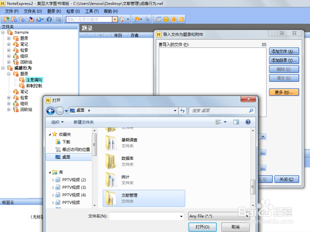Select the 抑制控制 folder in the tree
Viewport: 310px width, 232px height.
pyautogui.click(x=34, y=86)
